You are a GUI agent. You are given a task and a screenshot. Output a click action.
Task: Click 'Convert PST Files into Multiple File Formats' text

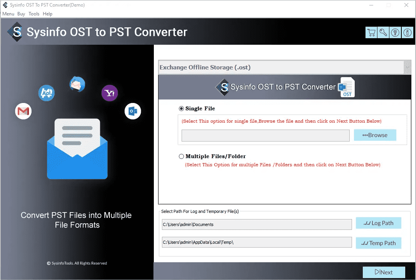pyautogui.click(x=76, y=220)
